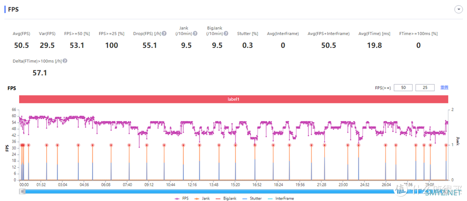The height and width of the screenshot is (201, 467).
Task: Click the Stutter [%] column label
Action: [247, 34]
